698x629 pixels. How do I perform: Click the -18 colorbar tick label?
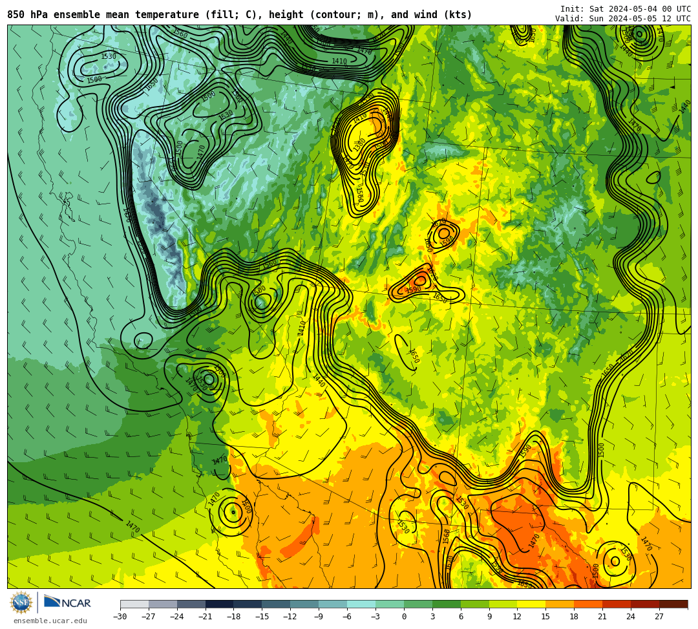234,617
